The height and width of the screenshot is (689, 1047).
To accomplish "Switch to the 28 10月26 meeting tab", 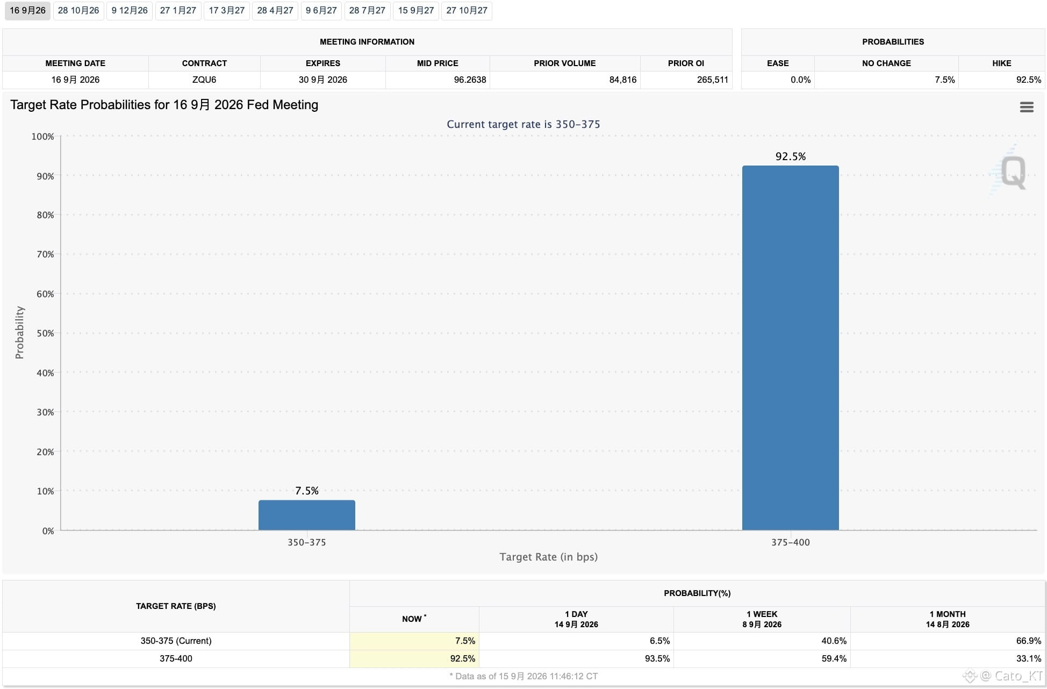I will tap(78, 11).
